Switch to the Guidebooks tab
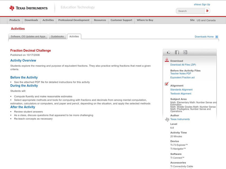The image size is (226, 169). point(57,36)
